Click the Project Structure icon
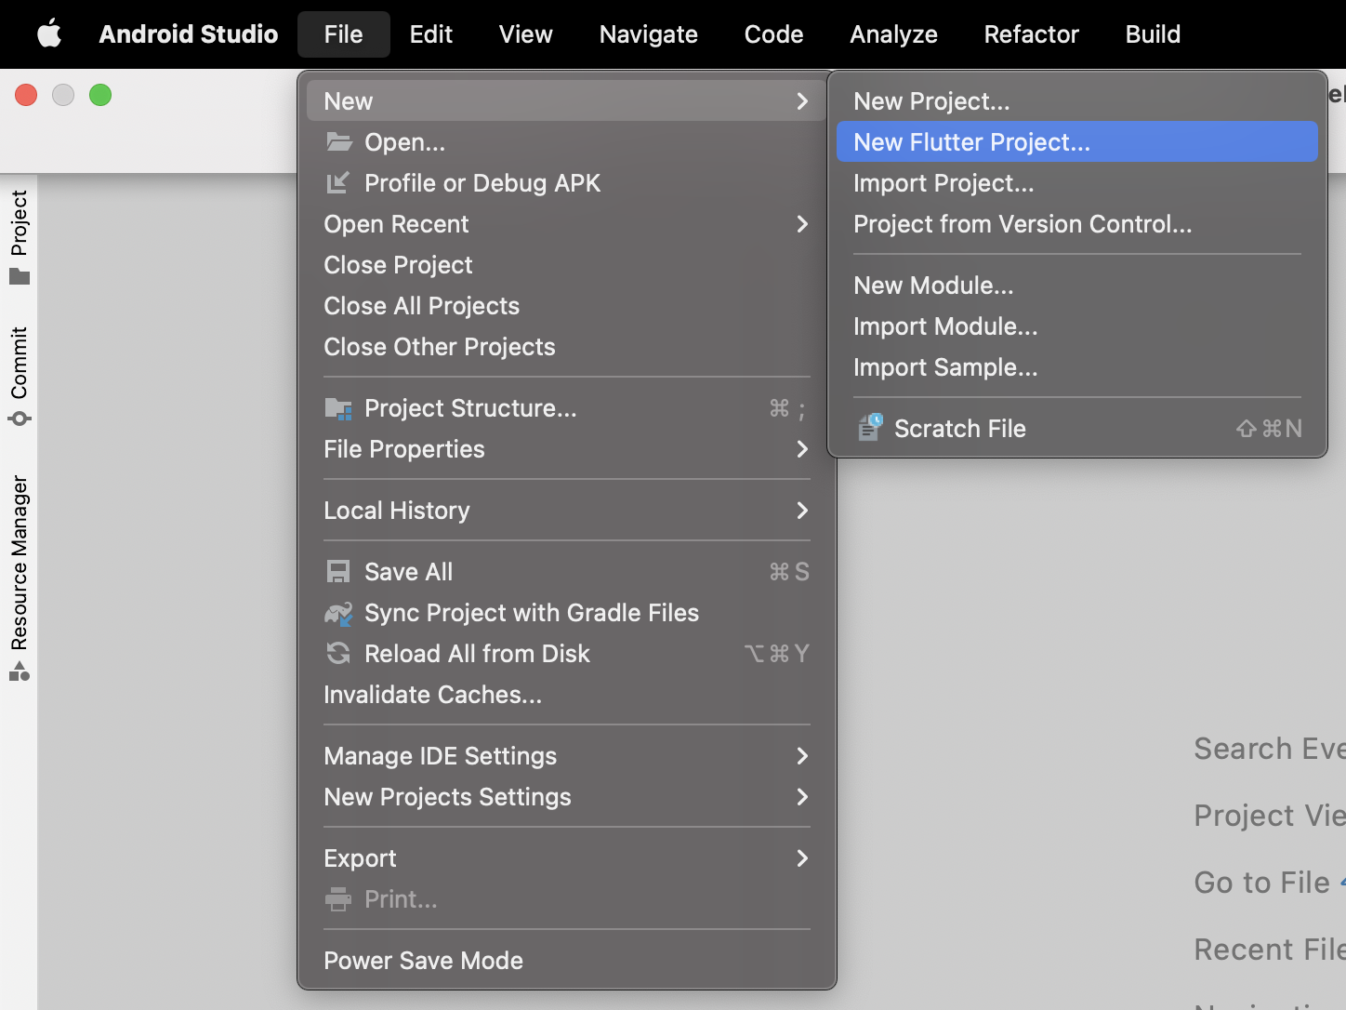Viewport: 1346px width, 1010px height. point(338,408)
